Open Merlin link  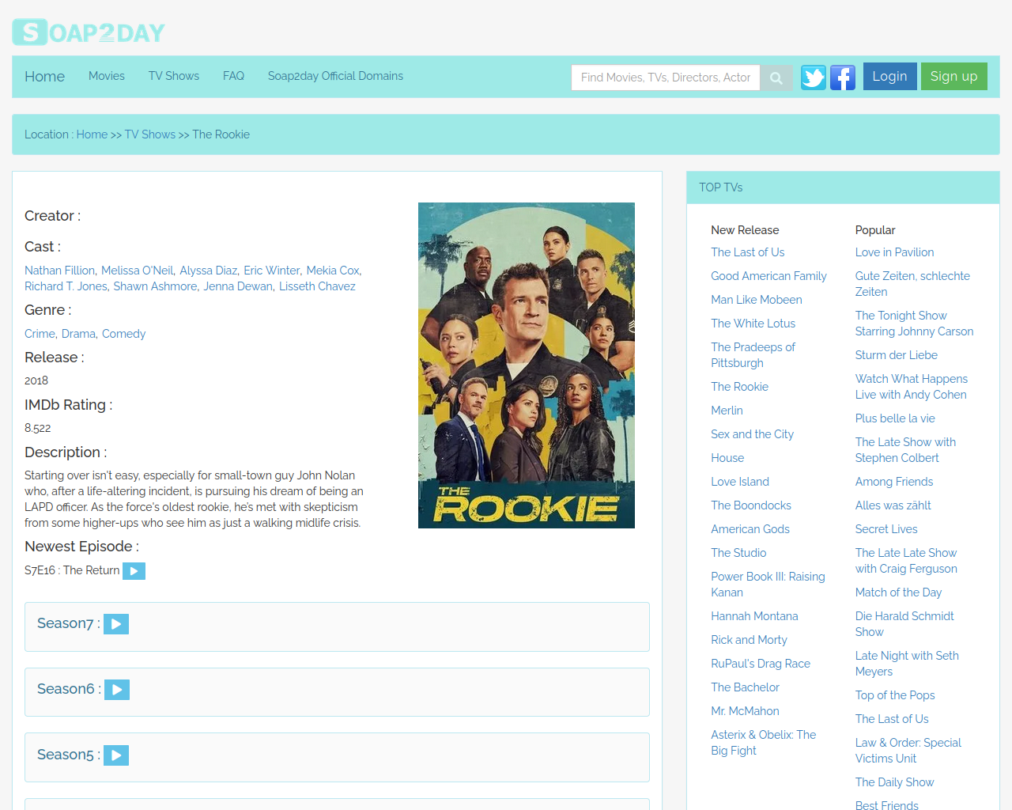(727, 411)
